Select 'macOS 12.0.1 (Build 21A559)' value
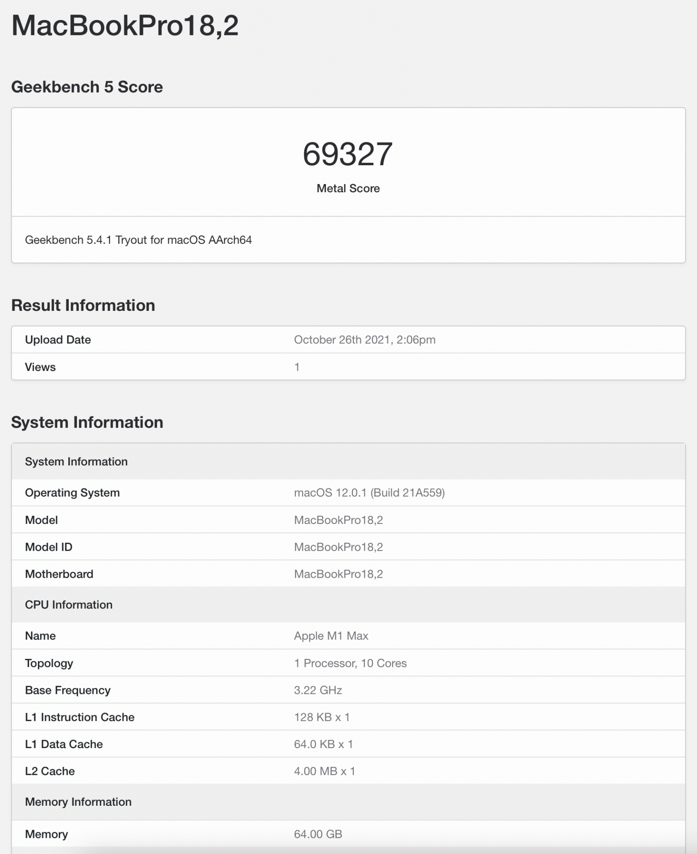 click(x=370, y=493)
